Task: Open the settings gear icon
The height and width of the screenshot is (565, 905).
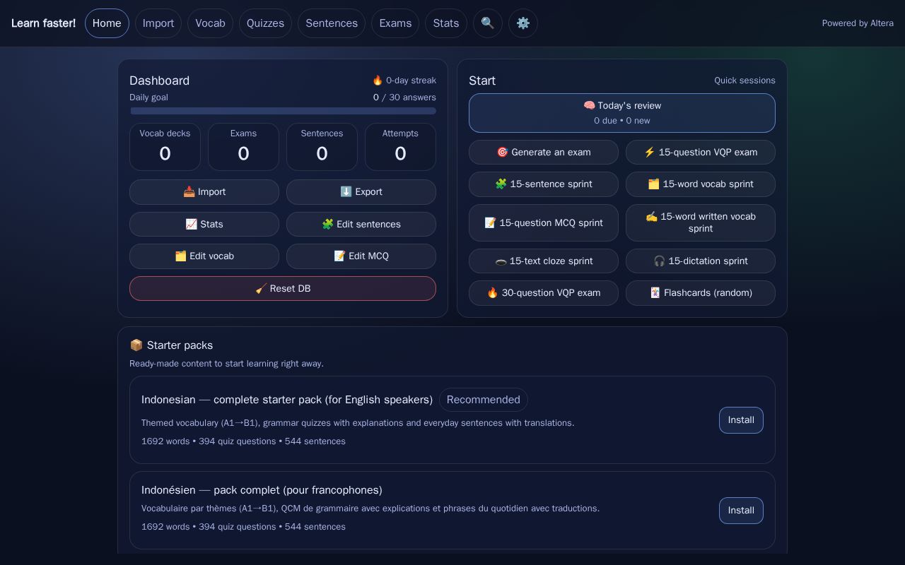Action: pyautogui.click(x=523, y=23)
